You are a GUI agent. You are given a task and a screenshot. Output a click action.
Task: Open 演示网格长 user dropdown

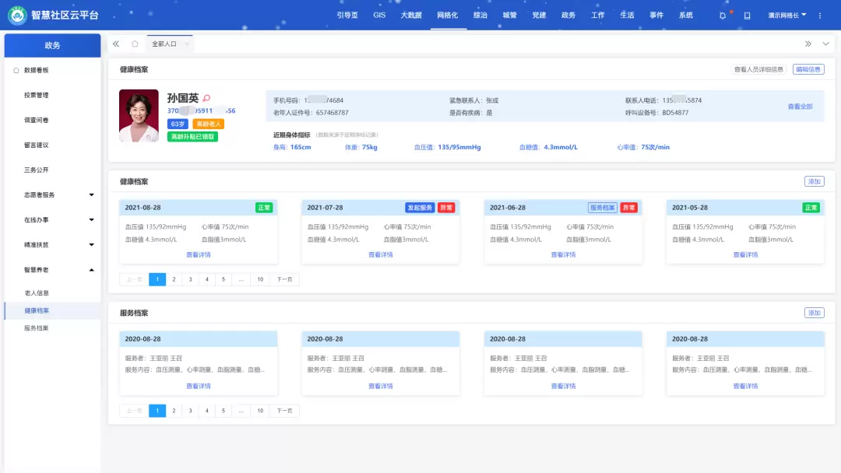(x=786, y=16)
